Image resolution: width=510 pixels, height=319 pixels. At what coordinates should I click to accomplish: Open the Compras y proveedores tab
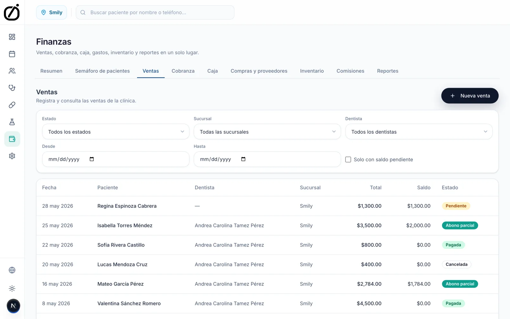click(259, 71)
